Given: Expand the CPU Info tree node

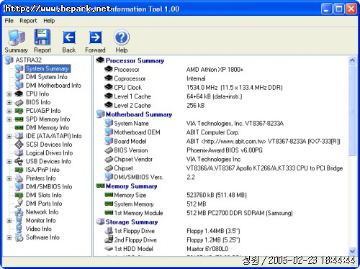Looking at the screenshot, I should pyautogui.click(x=9, y=94).
